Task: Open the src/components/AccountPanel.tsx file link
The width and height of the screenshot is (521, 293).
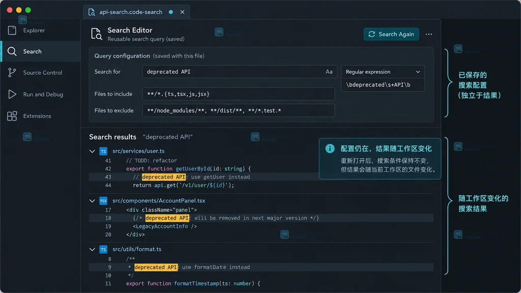Action: click(159, 200)
